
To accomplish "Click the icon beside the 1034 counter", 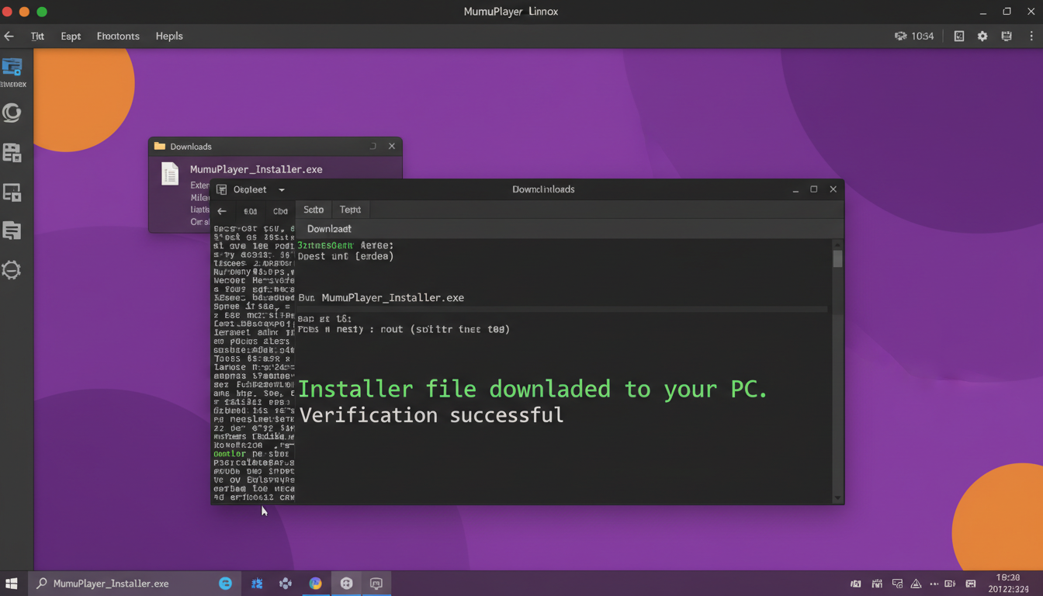I will click(x=900, y=36).
